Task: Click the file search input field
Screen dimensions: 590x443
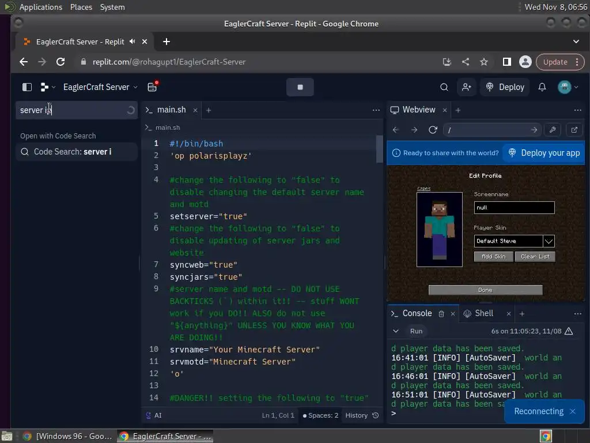Action: point(77,110)
